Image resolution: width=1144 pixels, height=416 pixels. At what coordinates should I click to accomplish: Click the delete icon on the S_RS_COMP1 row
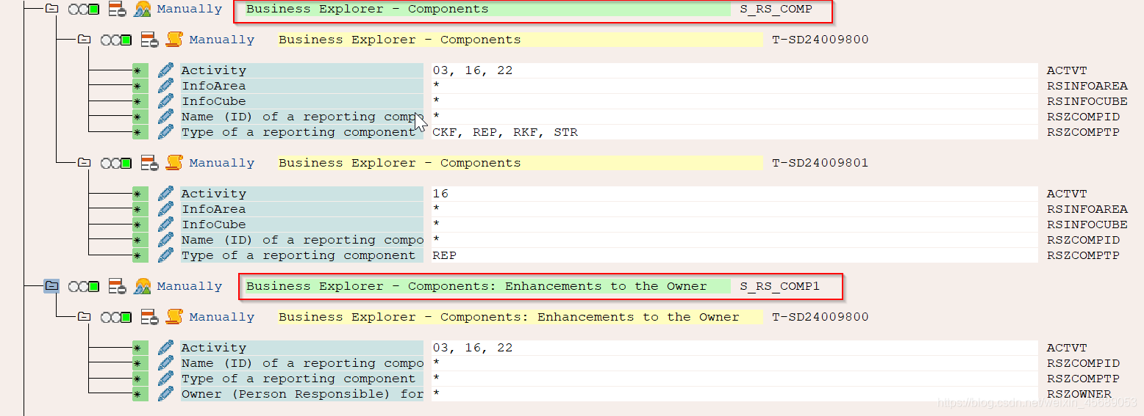click(x=118, y=286)
